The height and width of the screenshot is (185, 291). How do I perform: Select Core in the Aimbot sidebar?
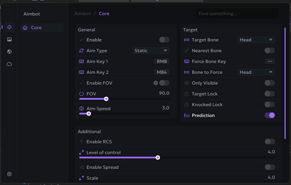[x=36, y=28]
